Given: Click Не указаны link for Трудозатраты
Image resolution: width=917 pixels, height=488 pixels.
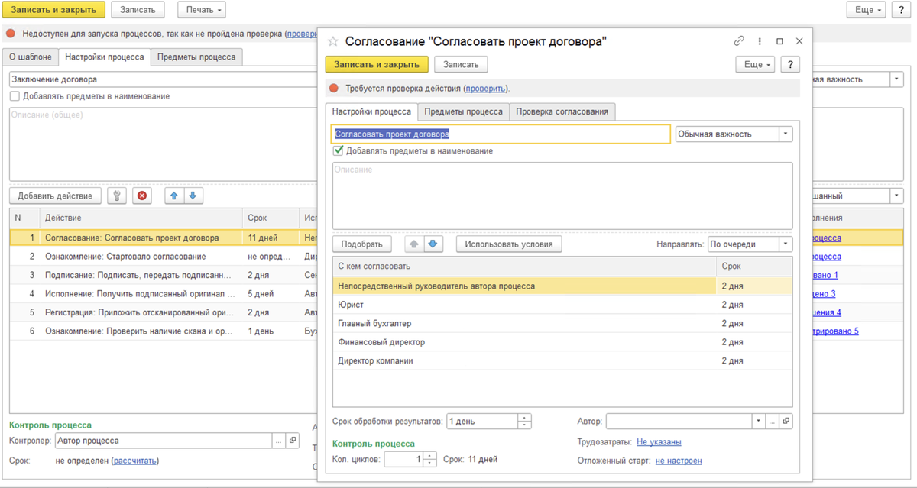Looking at the screenshot, I should [659, 441].
